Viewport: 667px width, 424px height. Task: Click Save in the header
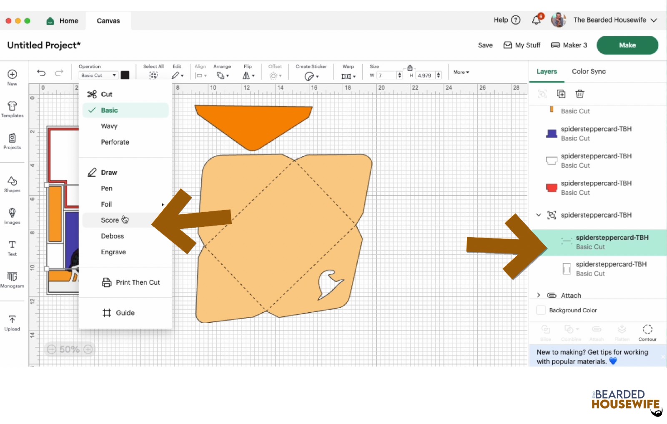point(485,45)
